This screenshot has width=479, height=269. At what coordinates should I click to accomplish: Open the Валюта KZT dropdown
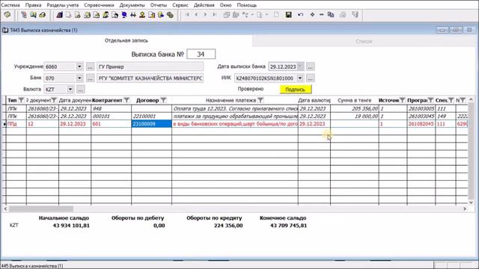(70, 90)
